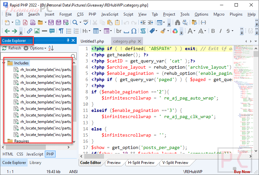The height and width of the screenshot is (175, 259).
Task: Select the JavaScript explorer filter
Action: pyautogui.click(x=34, y=154)
